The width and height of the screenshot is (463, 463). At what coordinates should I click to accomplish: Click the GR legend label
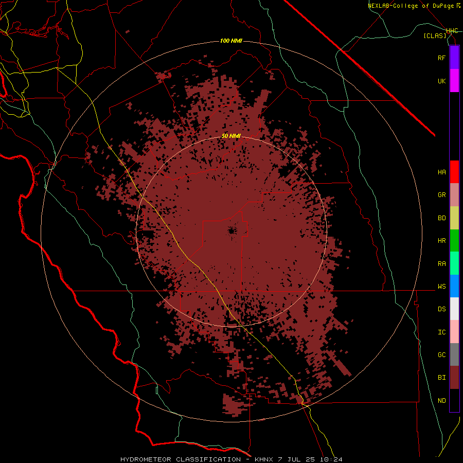pos(441,195)
